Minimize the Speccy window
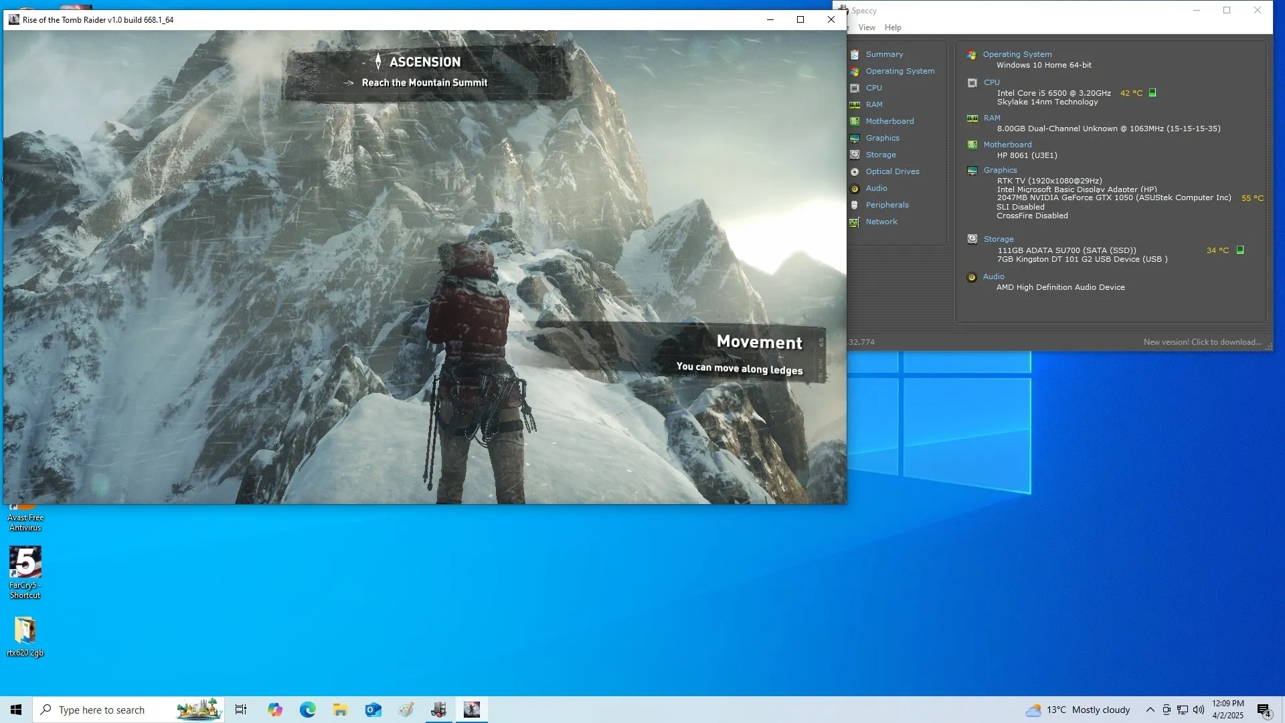The height and width of the screenshot is (723, 1285). coord(1197,10)
